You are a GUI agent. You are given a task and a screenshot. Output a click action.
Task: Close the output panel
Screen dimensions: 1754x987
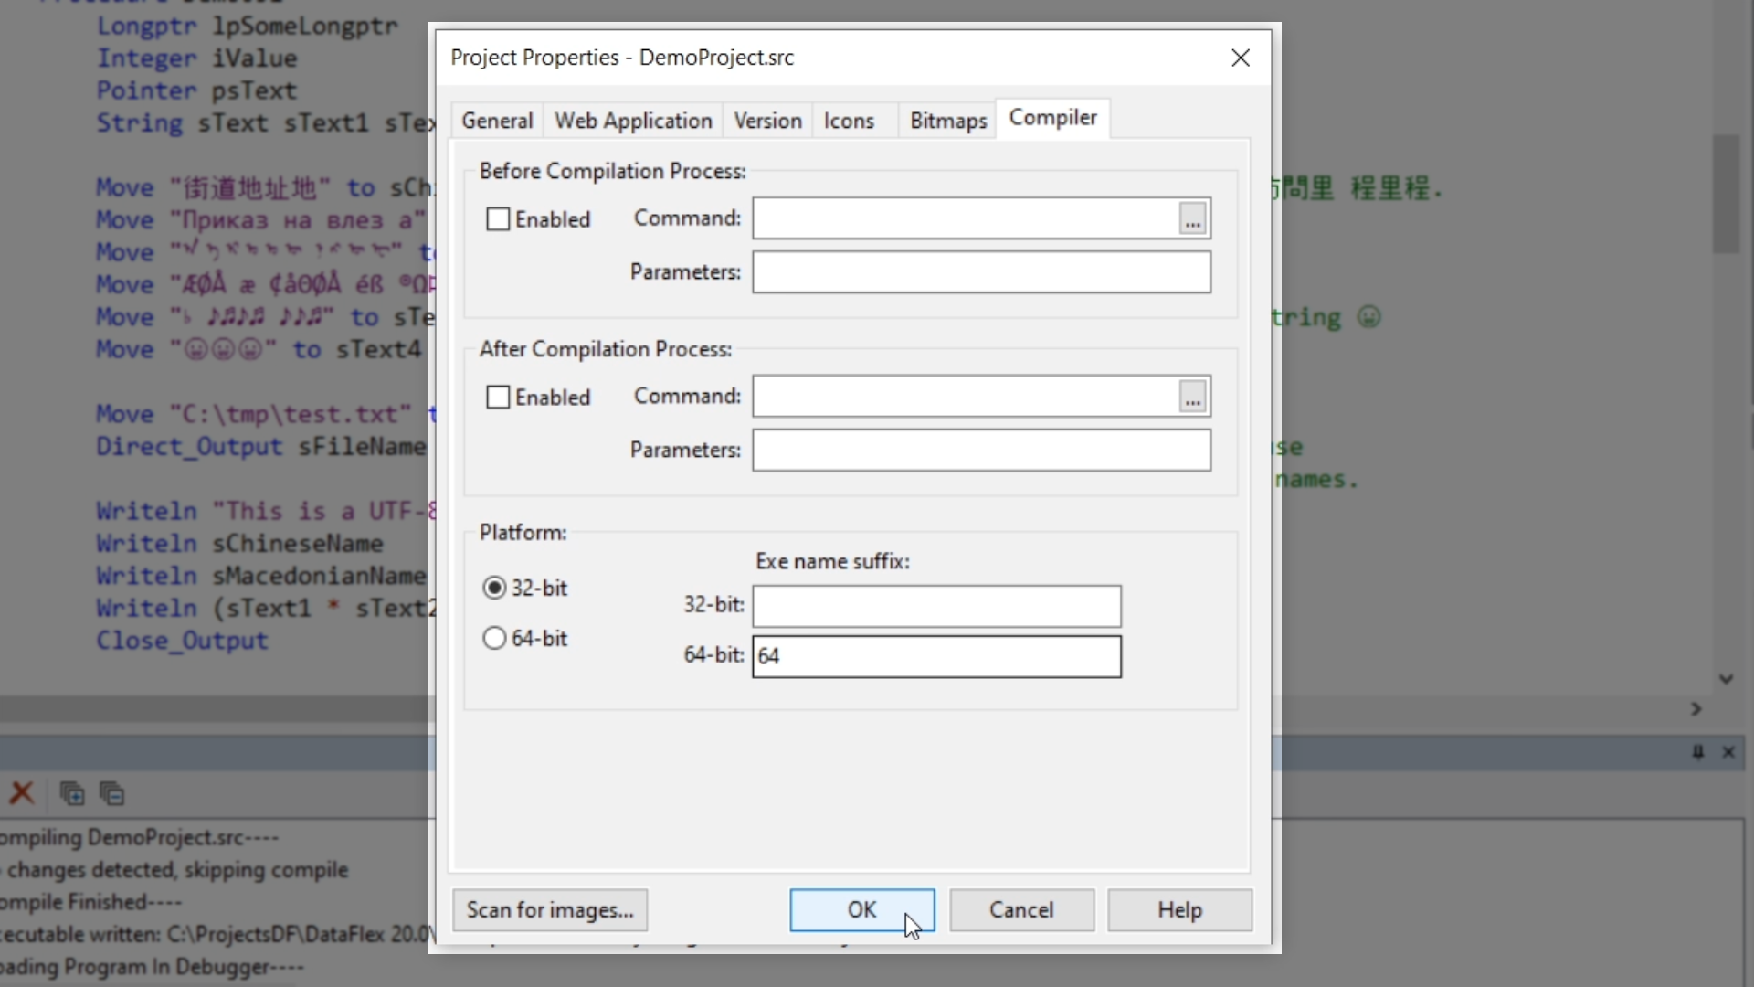pos(1728,752)
